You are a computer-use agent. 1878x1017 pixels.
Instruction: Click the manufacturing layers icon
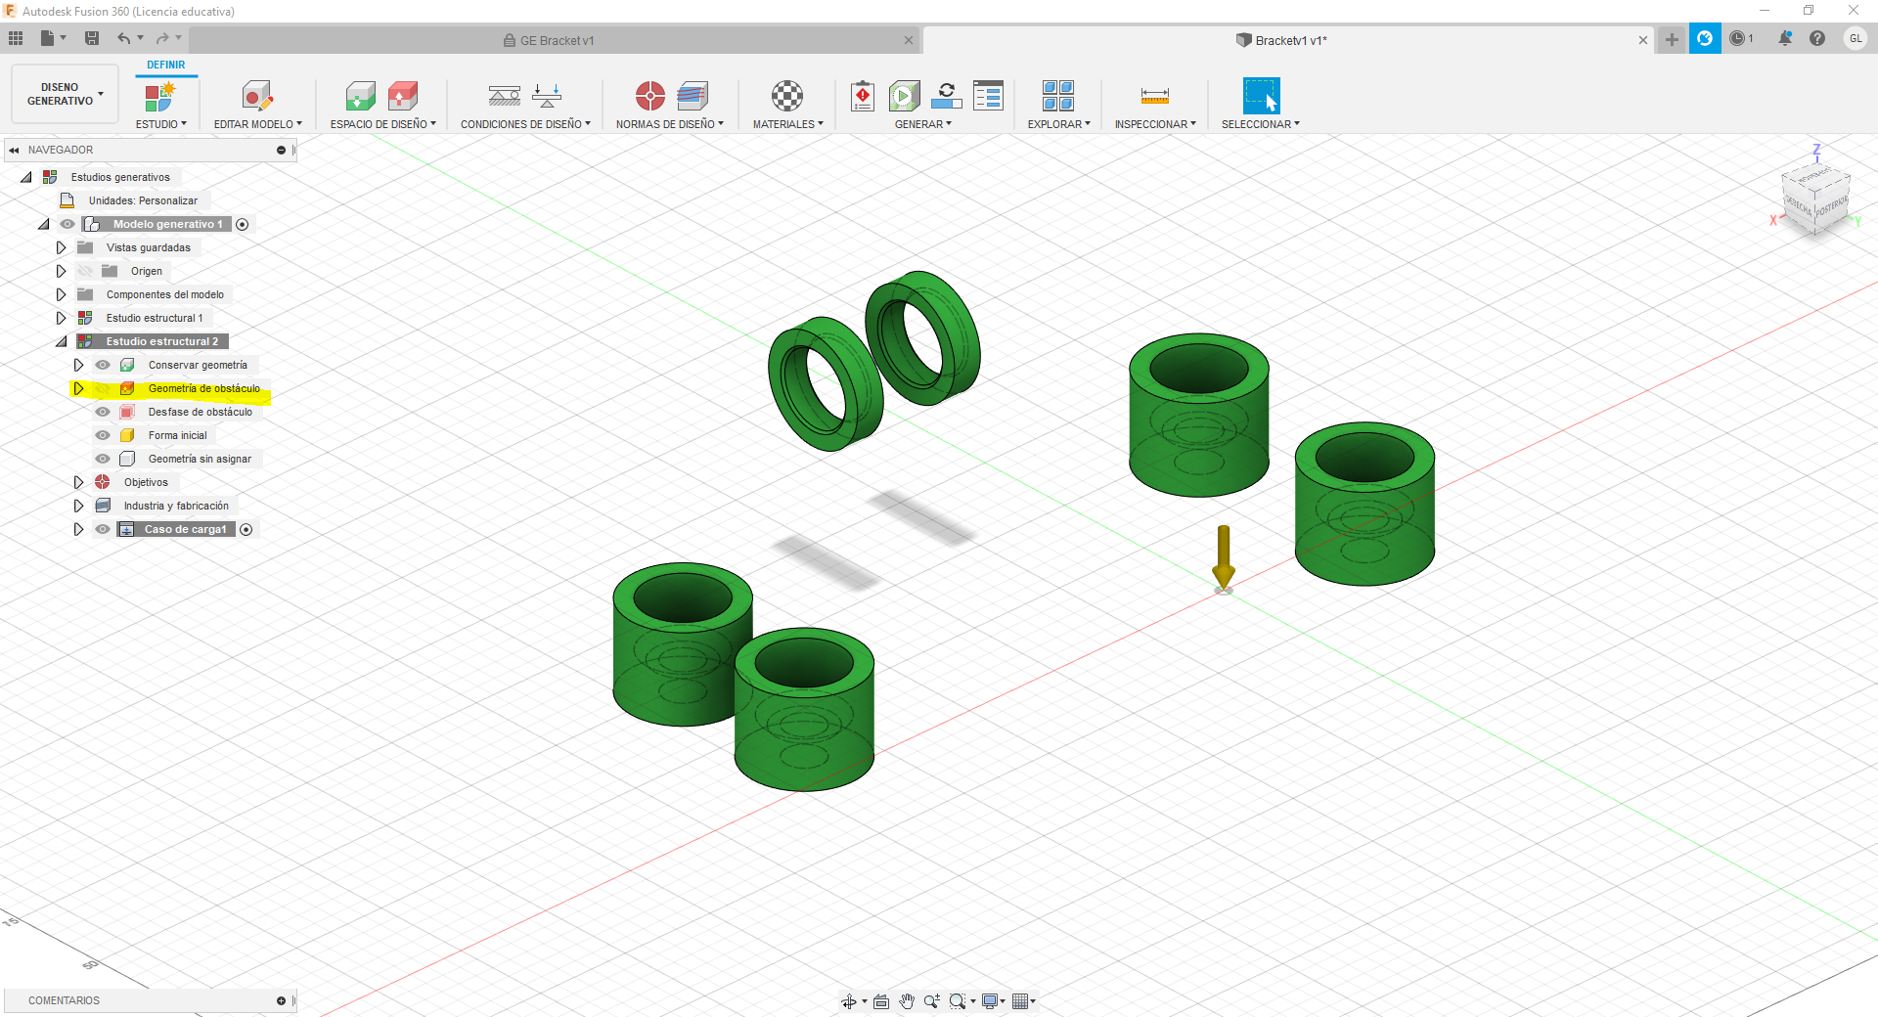693,96
